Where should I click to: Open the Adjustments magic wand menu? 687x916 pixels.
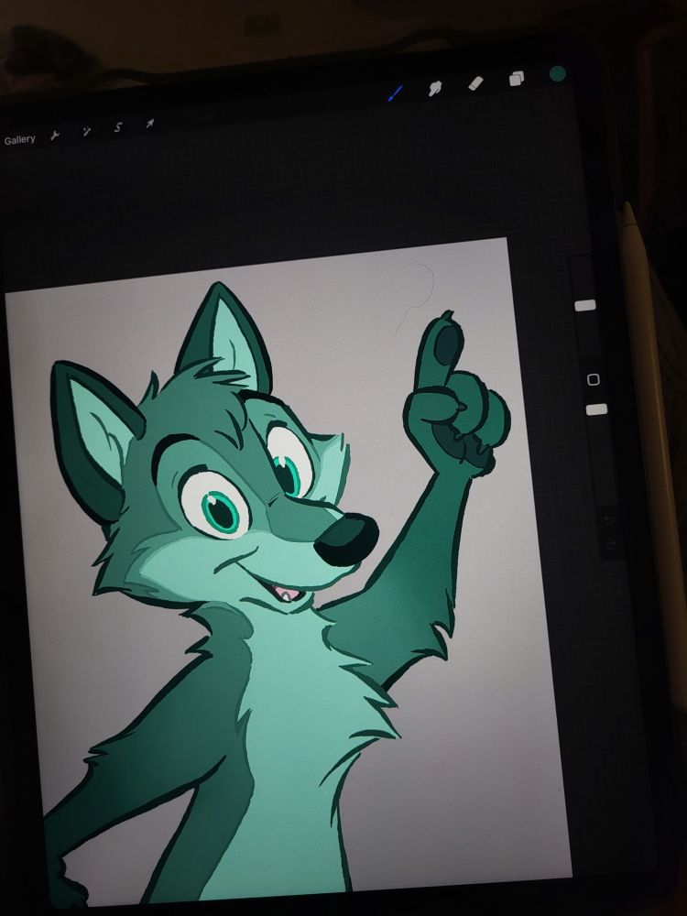pos(86,131)
